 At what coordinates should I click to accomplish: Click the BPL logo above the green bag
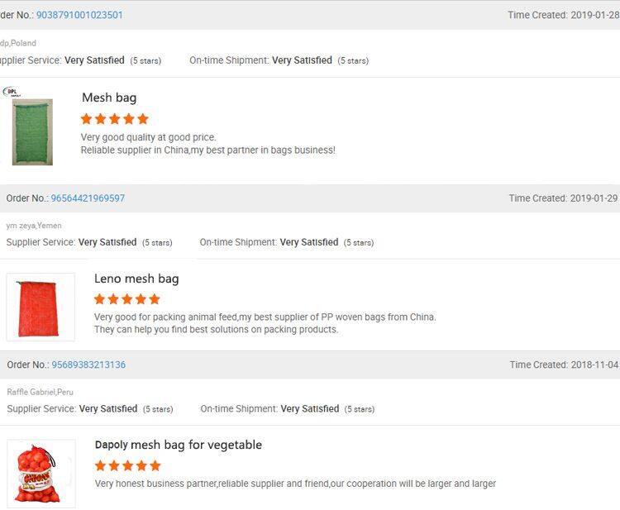(12, 92)
